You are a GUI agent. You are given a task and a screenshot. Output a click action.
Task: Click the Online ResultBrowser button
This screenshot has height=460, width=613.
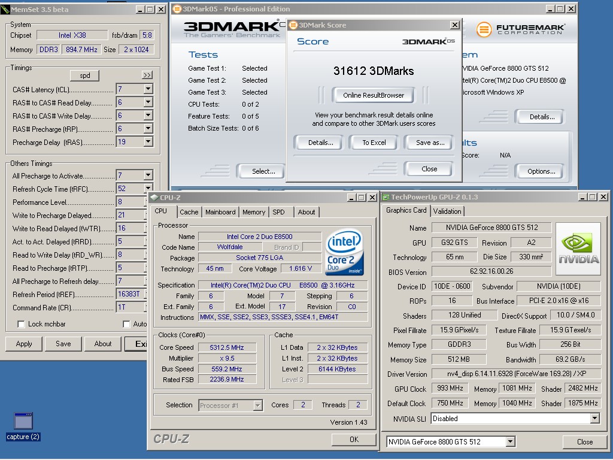(x=374, y=95)
